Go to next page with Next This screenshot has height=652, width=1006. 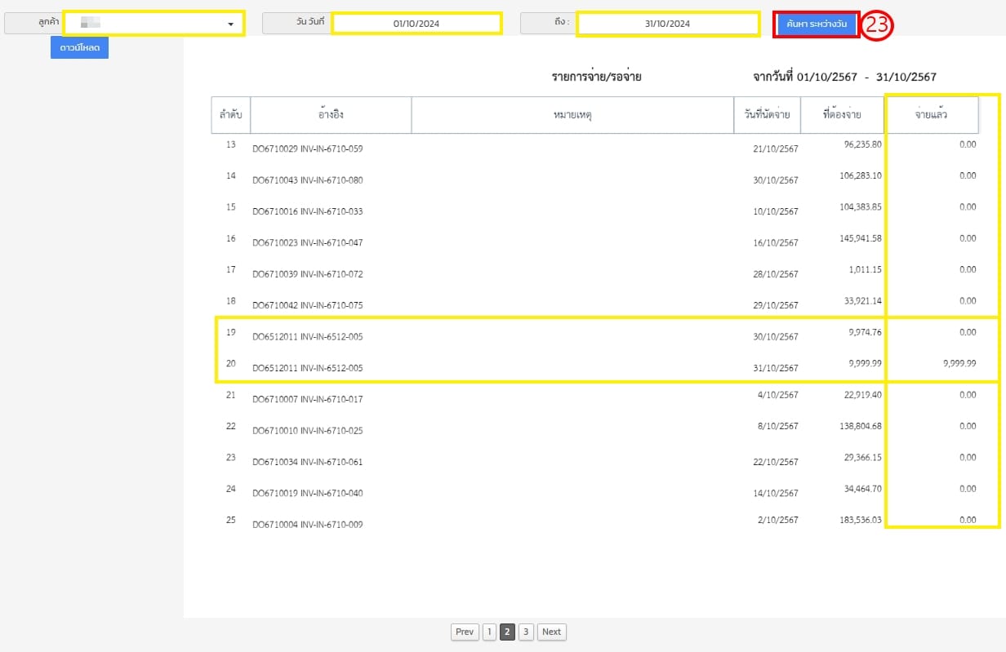tap(551, 632)
